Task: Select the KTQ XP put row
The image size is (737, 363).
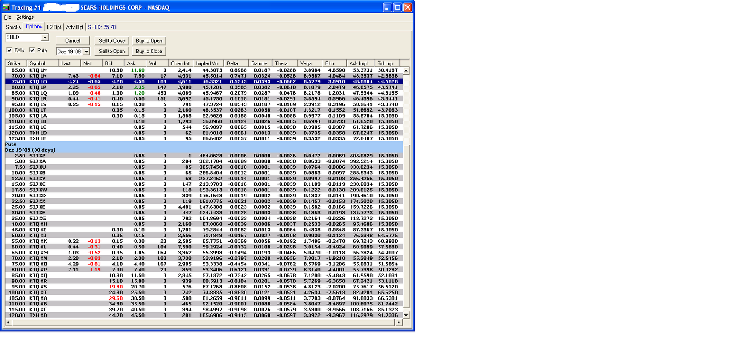Action: (204, 270)
